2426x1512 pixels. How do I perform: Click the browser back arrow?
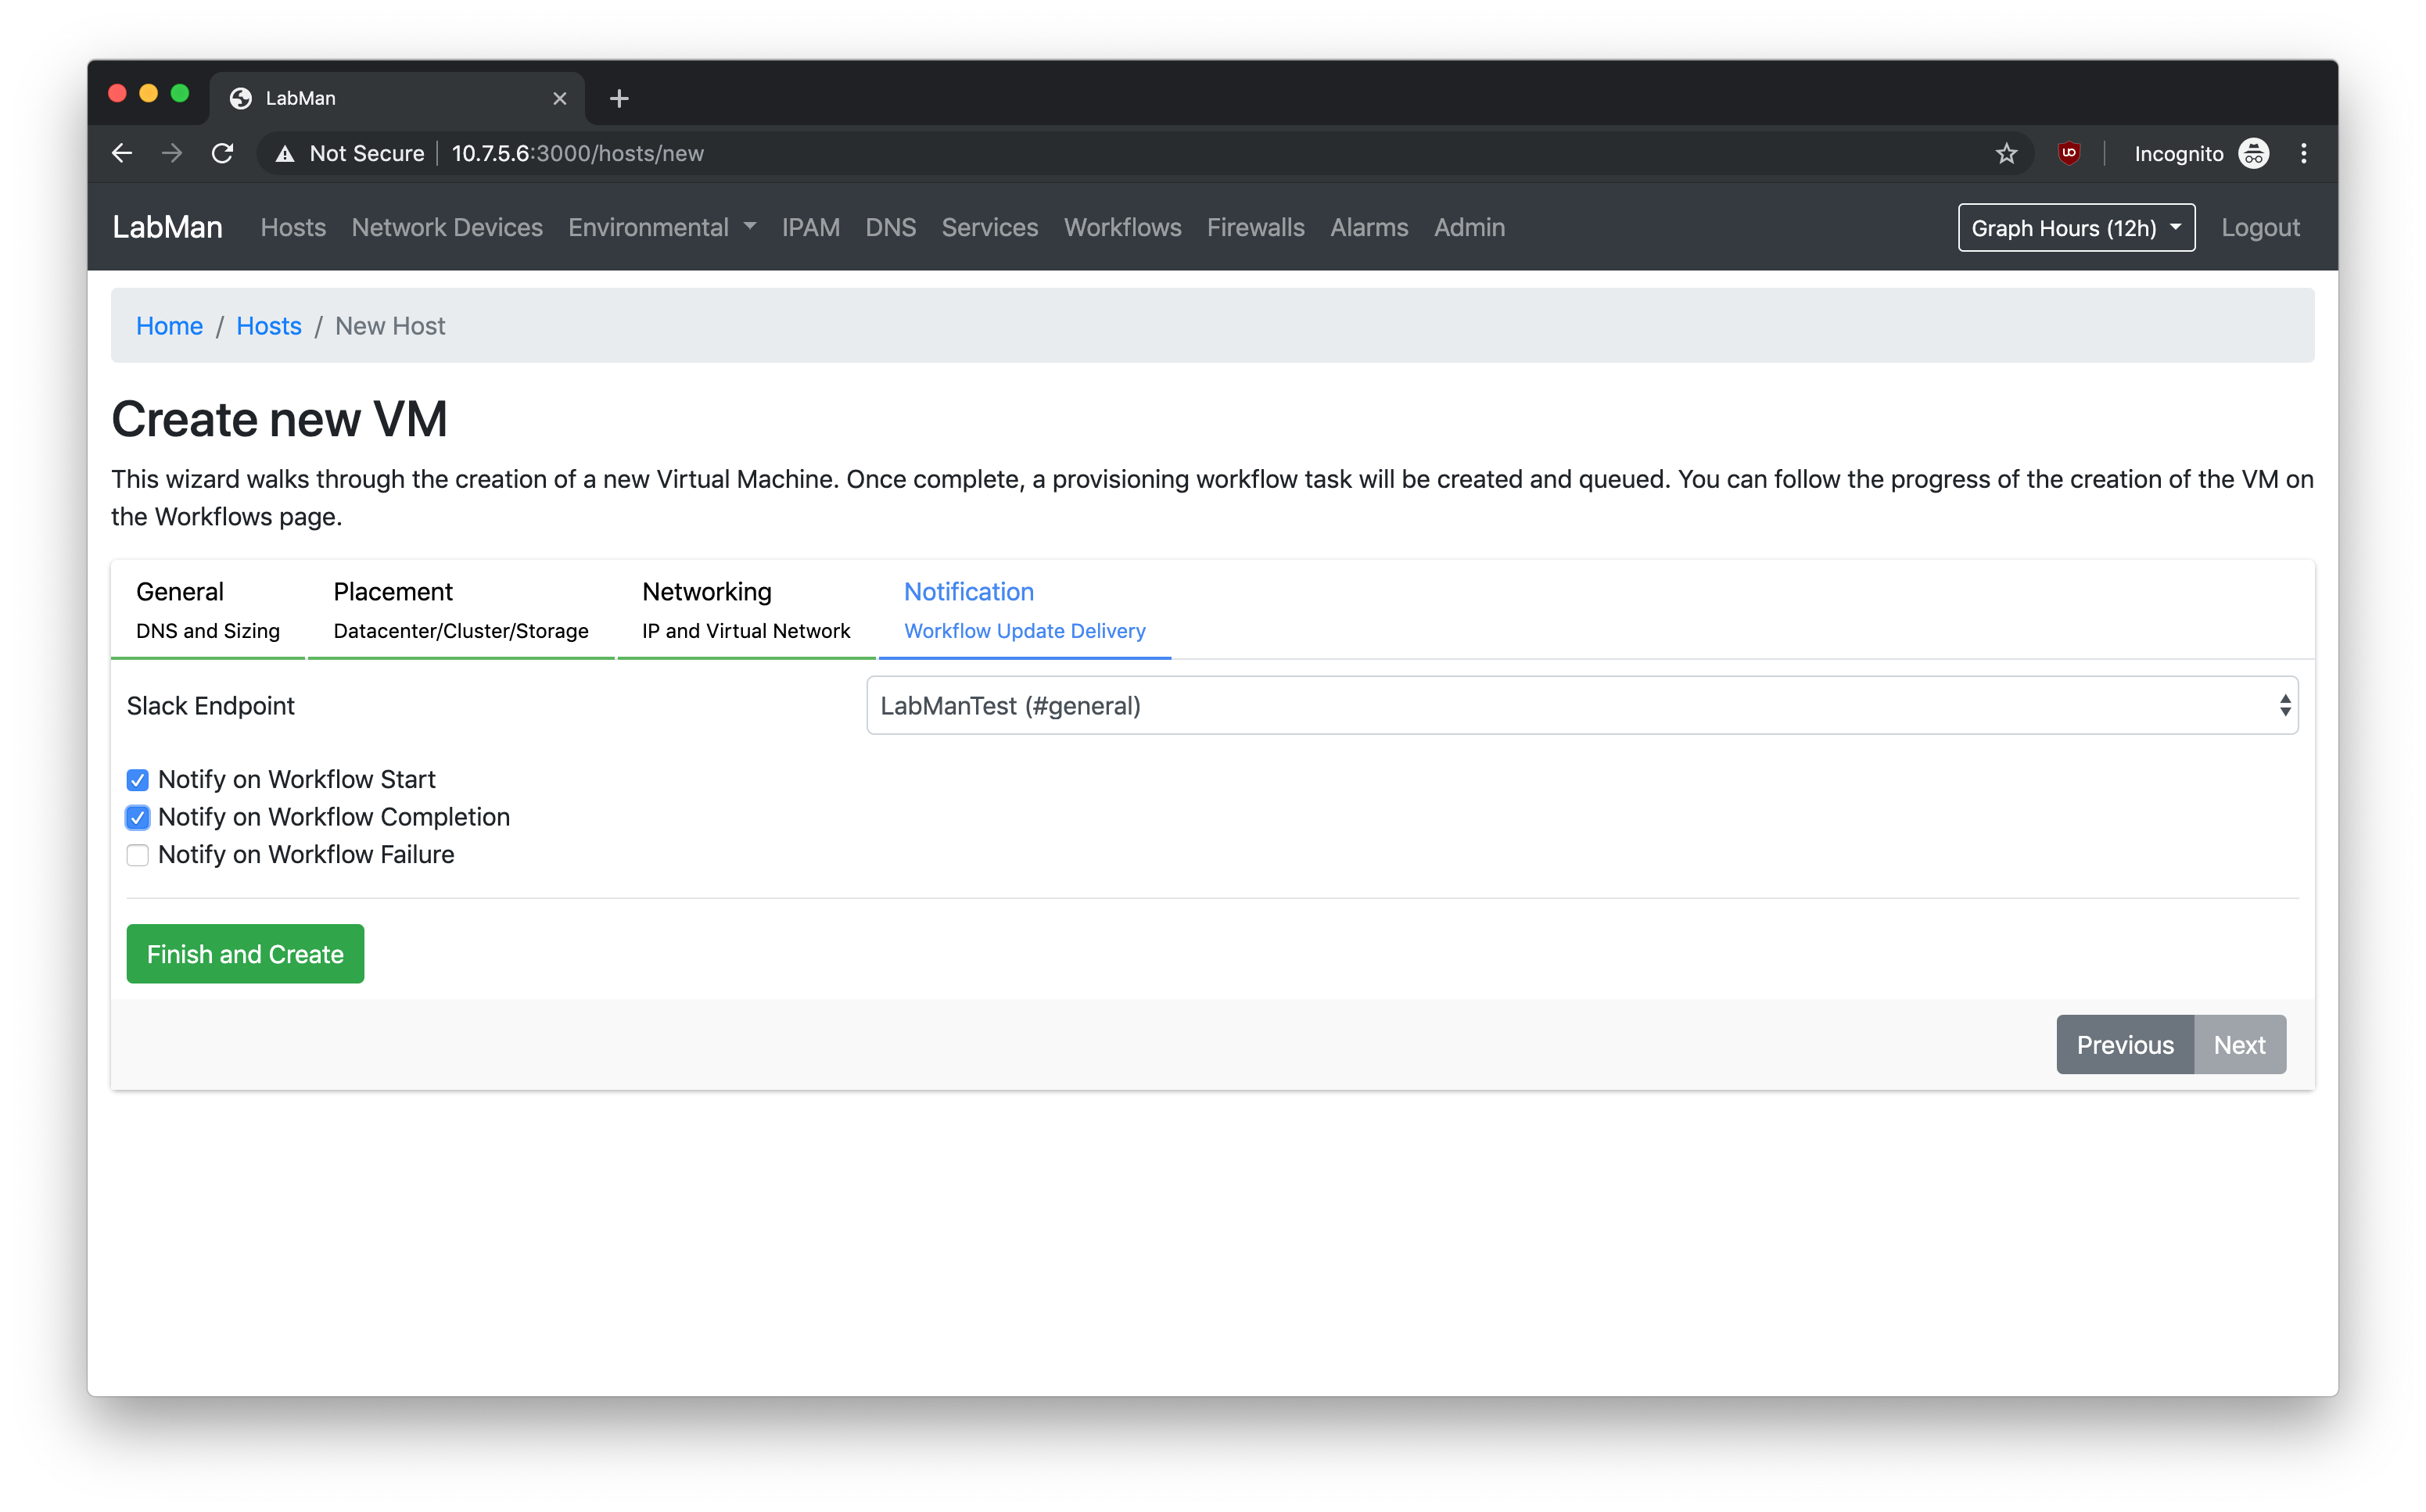click(122, 153)
